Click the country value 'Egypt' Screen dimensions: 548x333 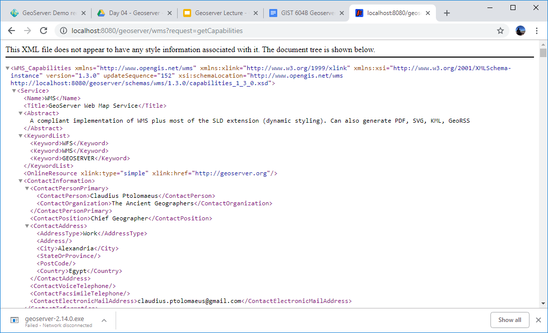point(78,271)
